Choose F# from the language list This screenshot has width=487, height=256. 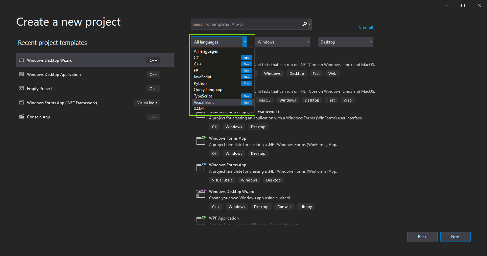222,70
